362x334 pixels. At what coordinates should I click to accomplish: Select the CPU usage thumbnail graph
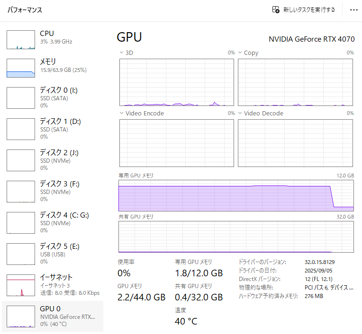tap(21, 40)
